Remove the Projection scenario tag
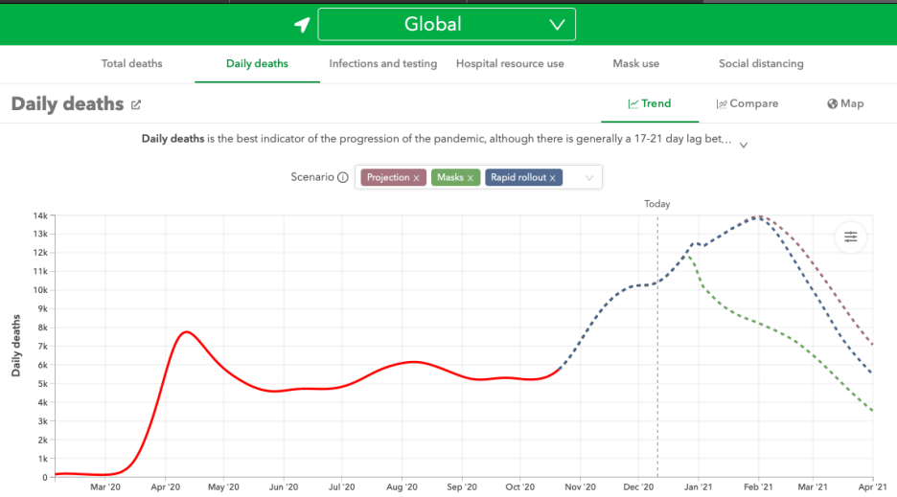Screen dimensions: 897x497 tap(417, 178)
